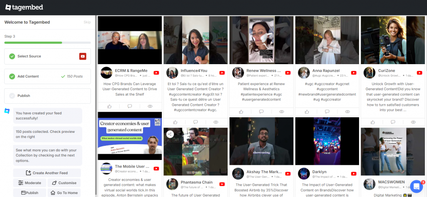Click YouTube icon on Renew Wellness card
This screenshot has width=427, height=197.
[x=288, y=72]
